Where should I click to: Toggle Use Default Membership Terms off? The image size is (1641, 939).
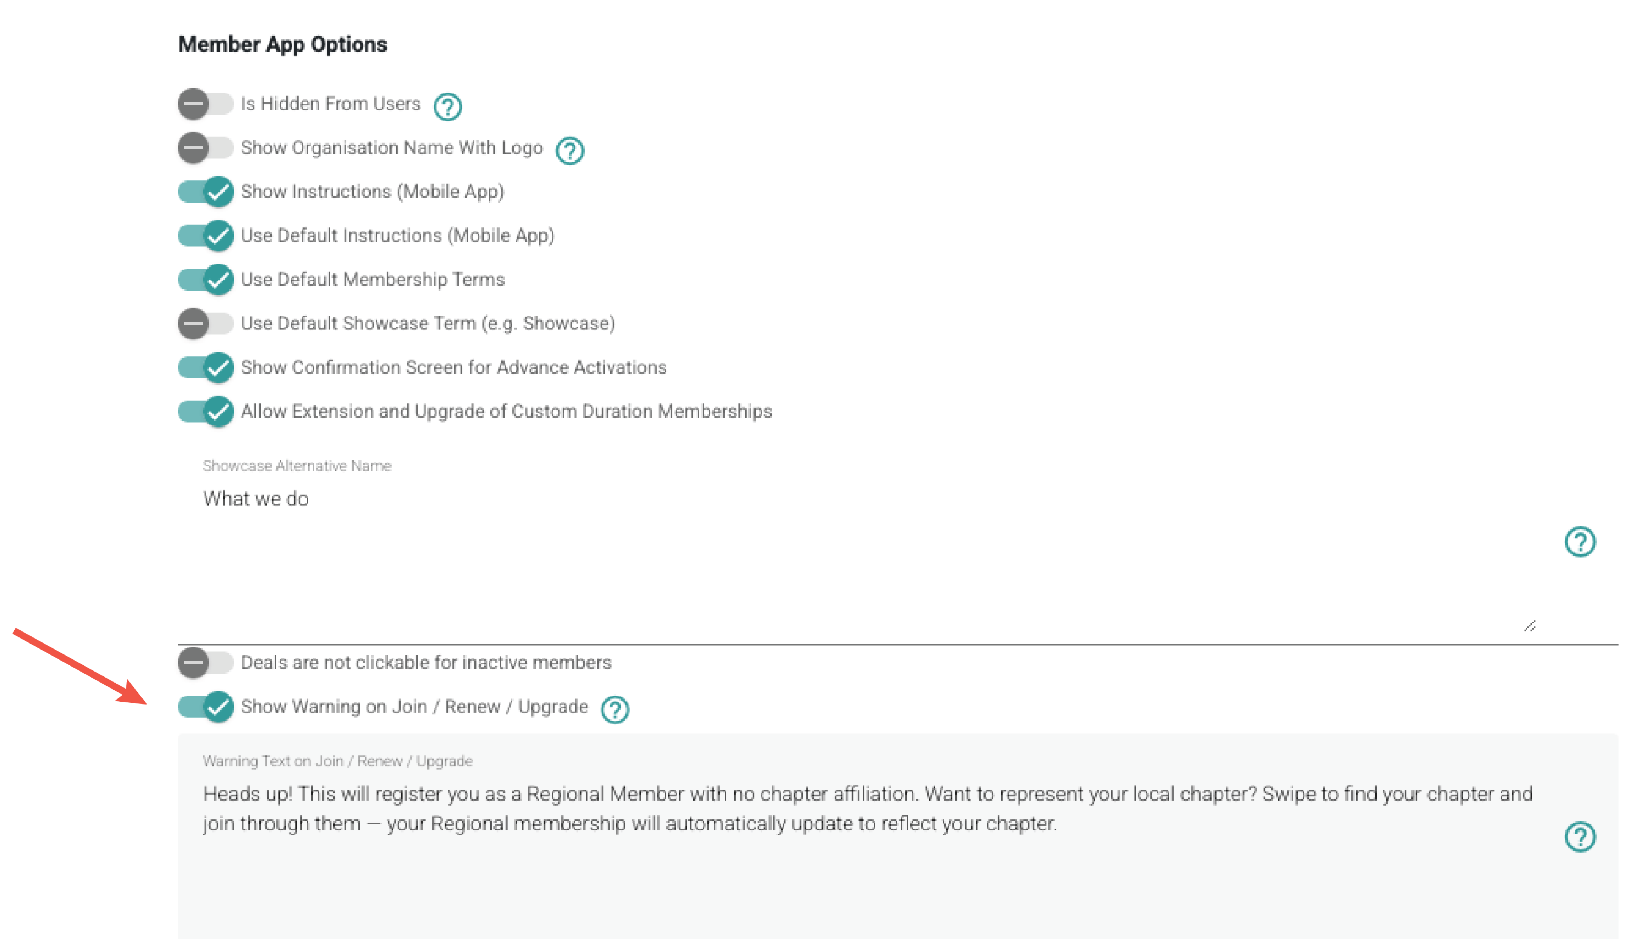pos(205,279)
